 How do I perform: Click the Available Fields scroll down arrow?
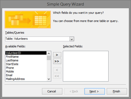click(49, 79)
